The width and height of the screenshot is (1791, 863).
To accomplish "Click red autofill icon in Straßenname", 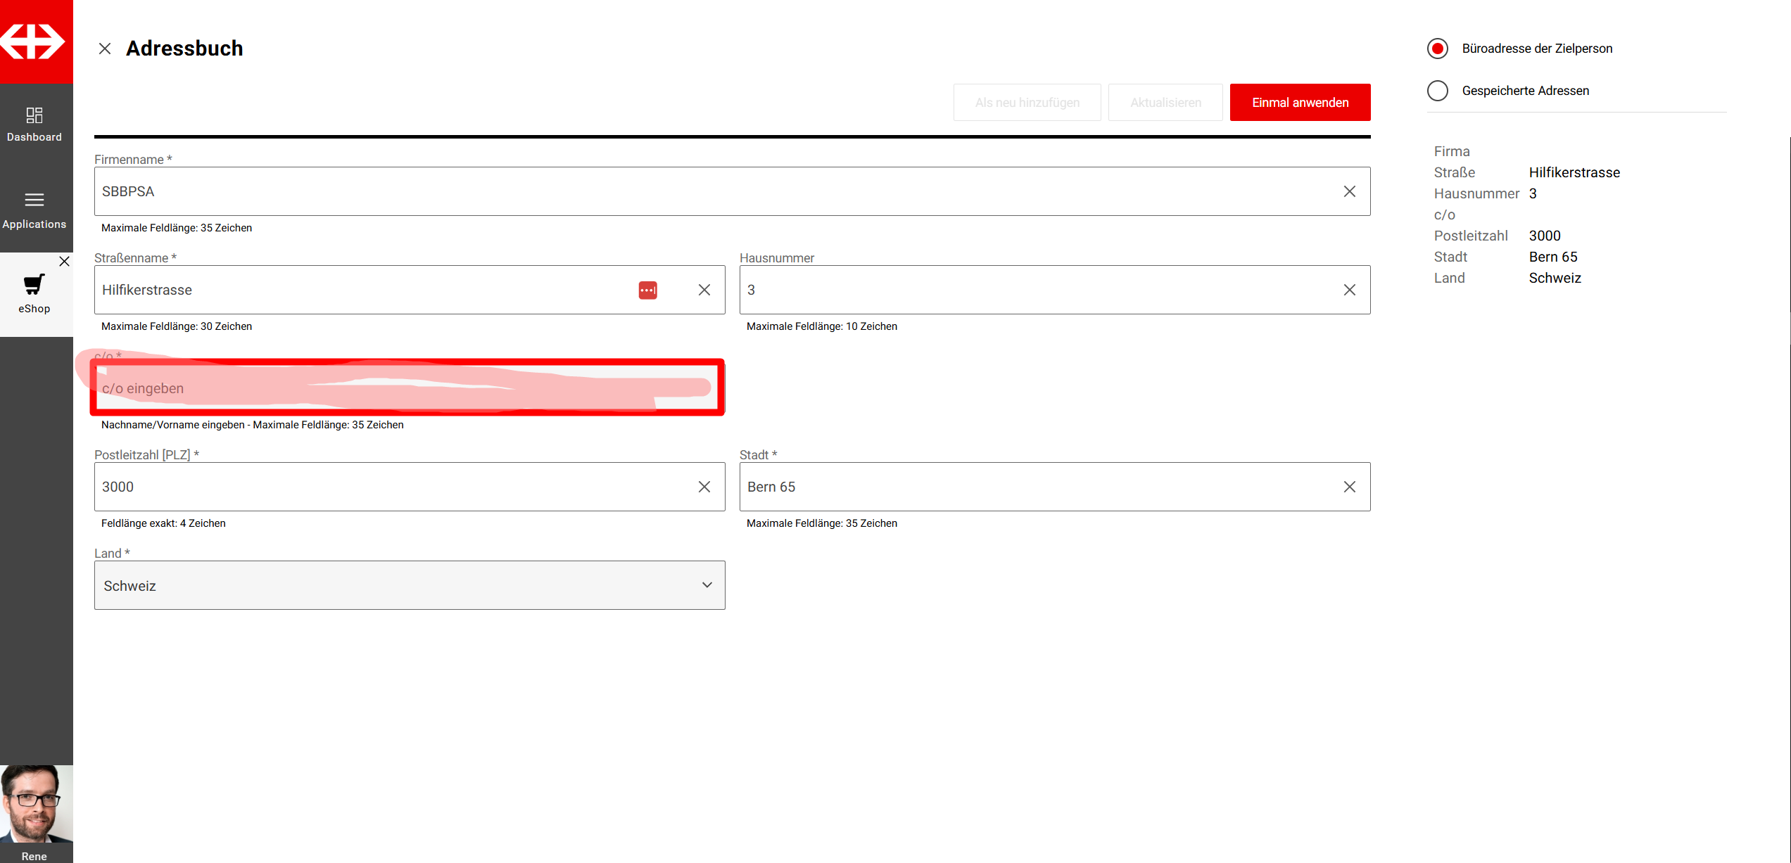I will [x=647, y=290].
